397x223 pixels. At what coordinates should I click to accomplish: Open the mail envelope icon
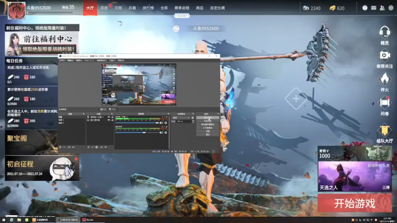(x=374, y=8)
